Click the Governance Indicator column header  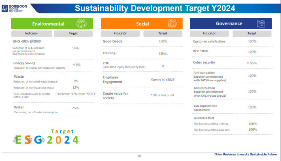tap(209, 34)
